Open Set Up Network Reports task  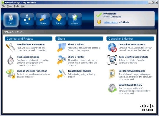[132, 71]
